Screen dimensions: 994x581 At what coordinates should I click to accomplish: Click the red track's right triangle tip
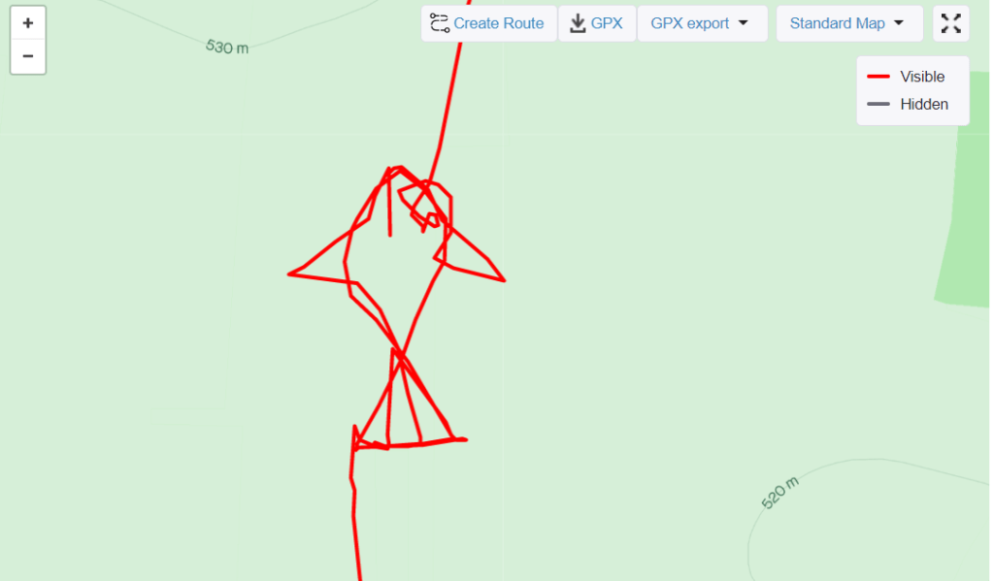tap(504, 280)
